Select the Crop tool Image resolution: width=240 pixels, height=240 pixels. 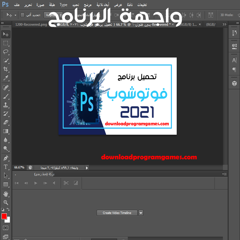pos(6,69)
